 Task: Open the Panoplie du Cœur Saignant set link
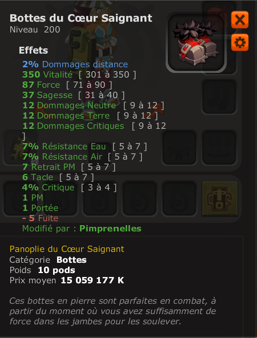point(67,249)
